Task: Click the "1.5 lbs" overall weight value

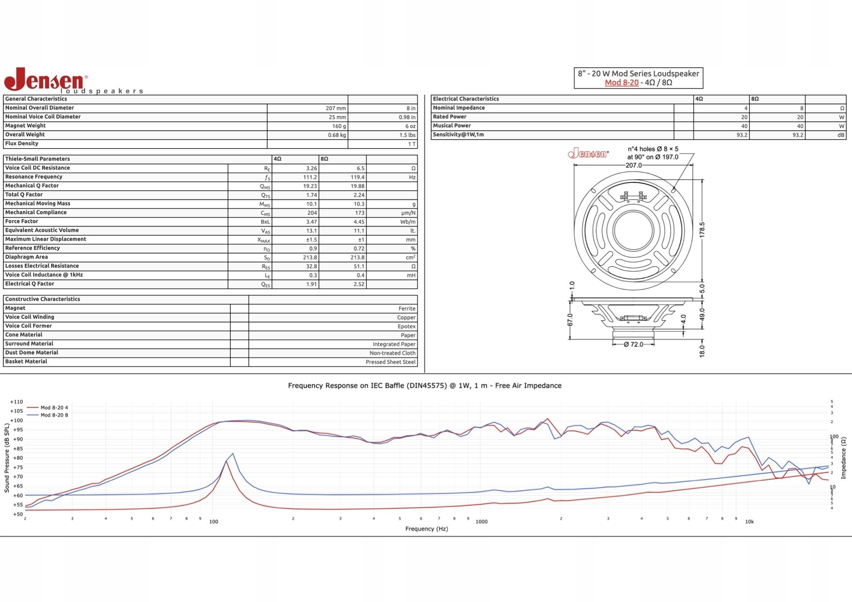Action: [408, 135]
